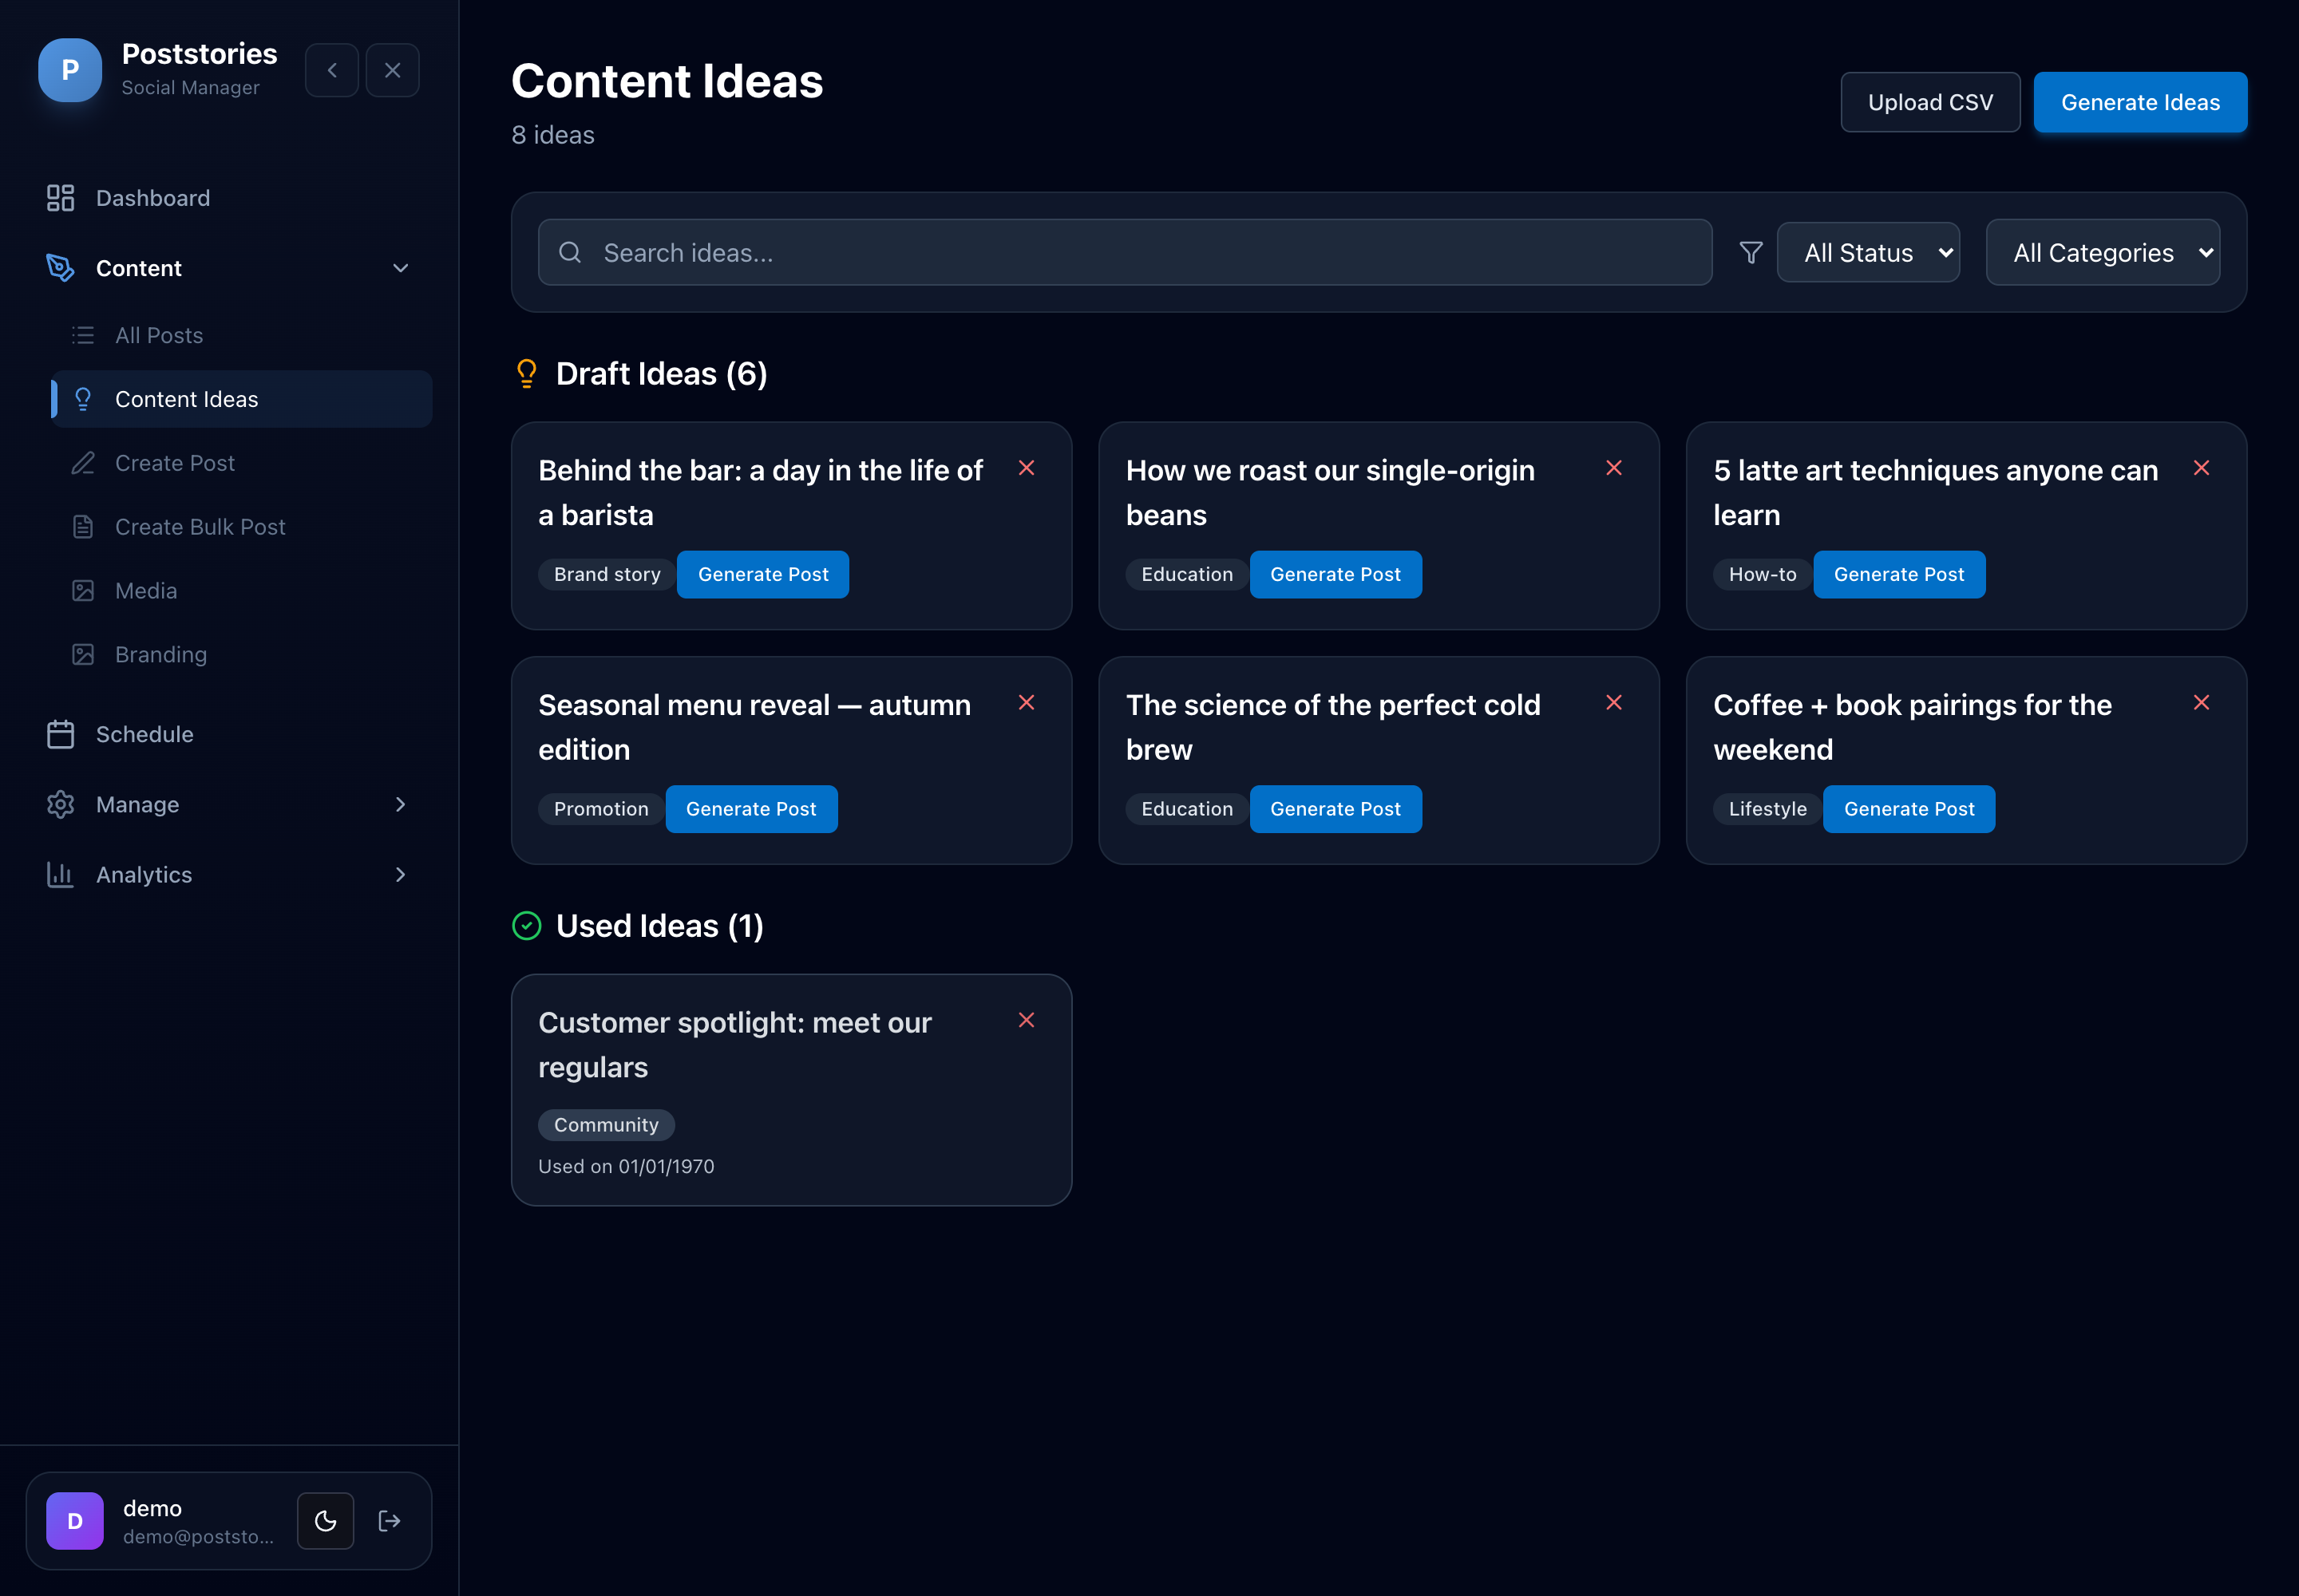Delete the Customer spotlight used idea

pos(1027,1020)
